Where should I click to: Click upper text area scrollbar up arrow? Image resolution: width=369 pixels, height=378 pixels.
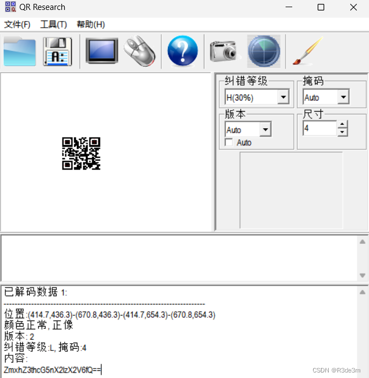(x=362, y=242)
